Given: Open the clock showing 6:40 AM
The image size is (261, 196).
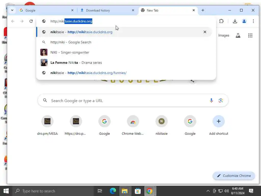Looking at the screenshot, I should click(x=238, y=191).
